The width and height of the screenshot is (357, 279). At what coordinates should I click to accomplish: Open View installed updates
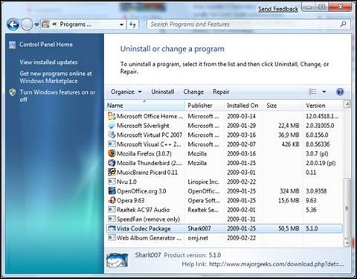click(x=48, y=62)
